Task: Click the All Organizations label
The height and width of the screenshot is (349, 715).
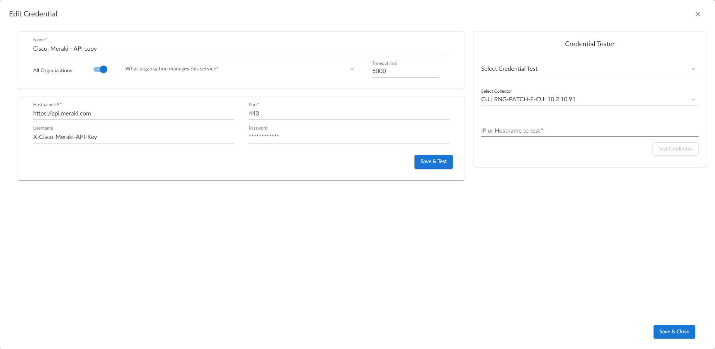Action: pos(53,70)
